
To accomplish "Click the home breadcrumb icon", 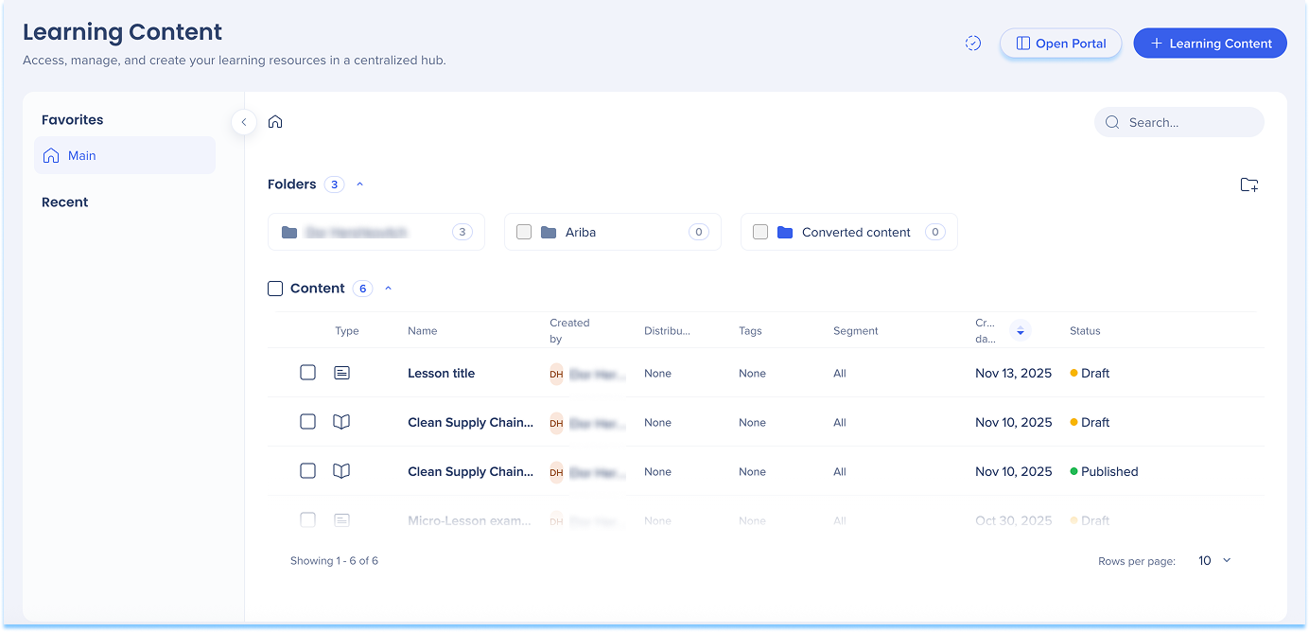I will coord(275,122).
